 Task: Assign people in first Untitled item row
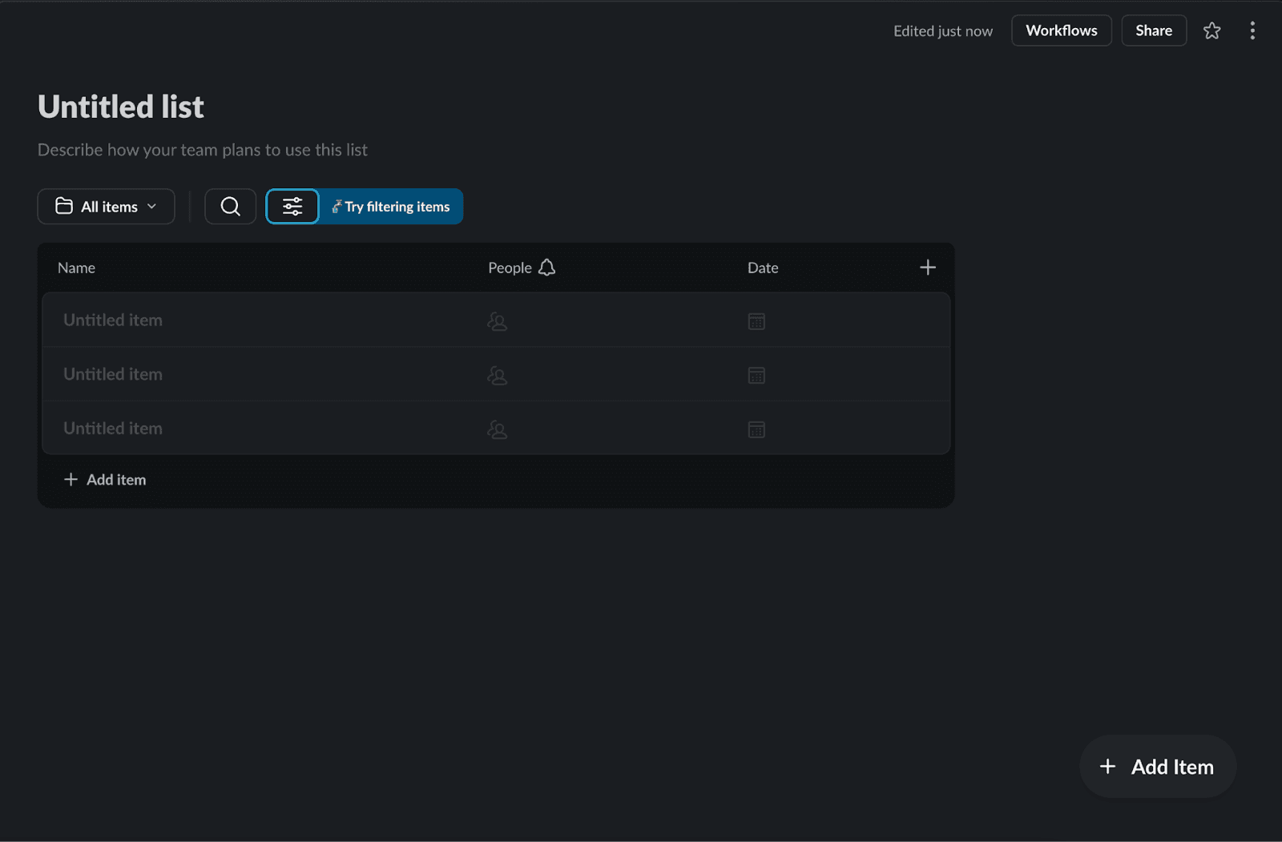pyautogui.click(x=498, y=321)
